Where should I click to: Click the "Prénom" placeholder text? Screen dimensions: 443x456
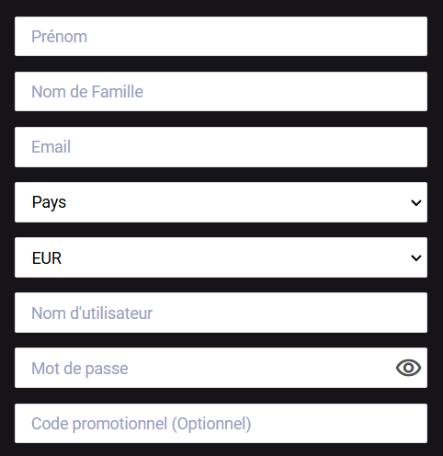60,37
